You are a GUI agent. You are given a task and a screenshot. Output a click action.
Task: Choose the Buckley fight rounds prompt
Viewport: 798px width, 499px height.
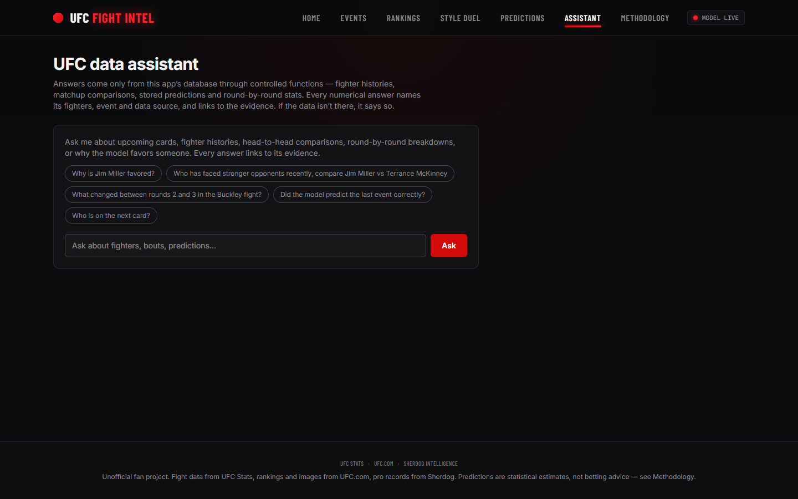tap(167, 195)
